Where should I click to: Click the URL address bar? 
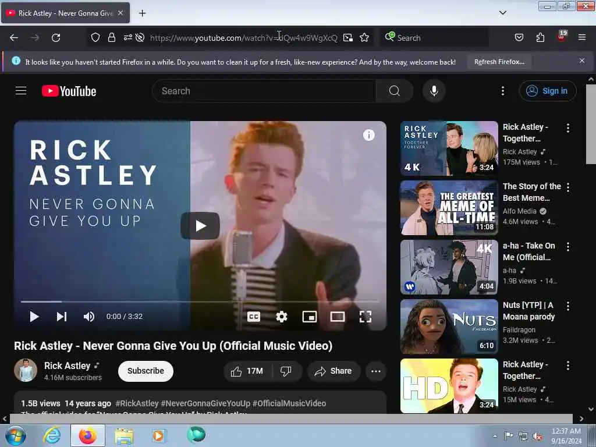click(x=243, y=38)
